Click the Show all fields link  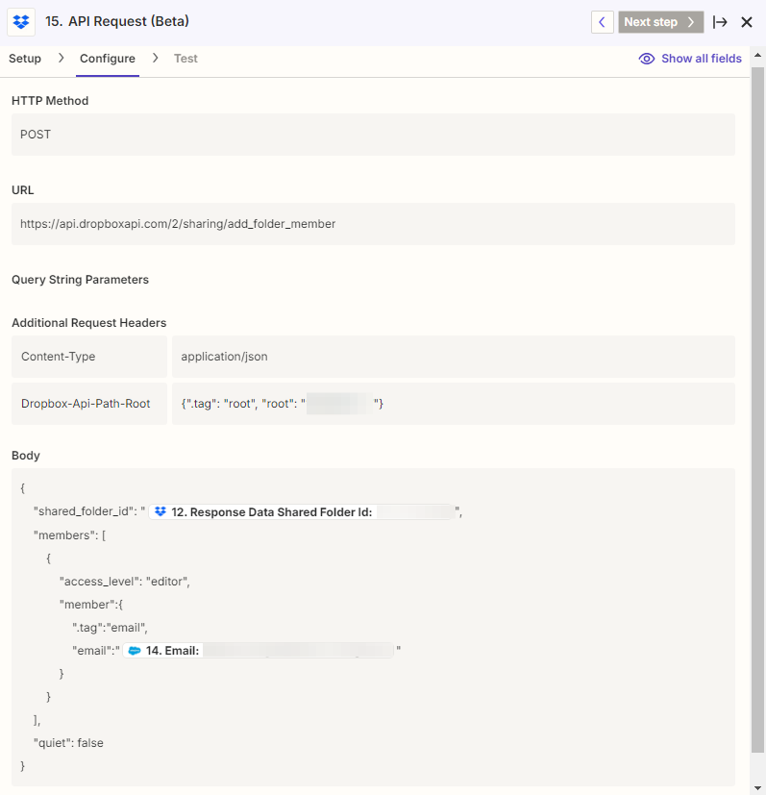pos(702,59)
